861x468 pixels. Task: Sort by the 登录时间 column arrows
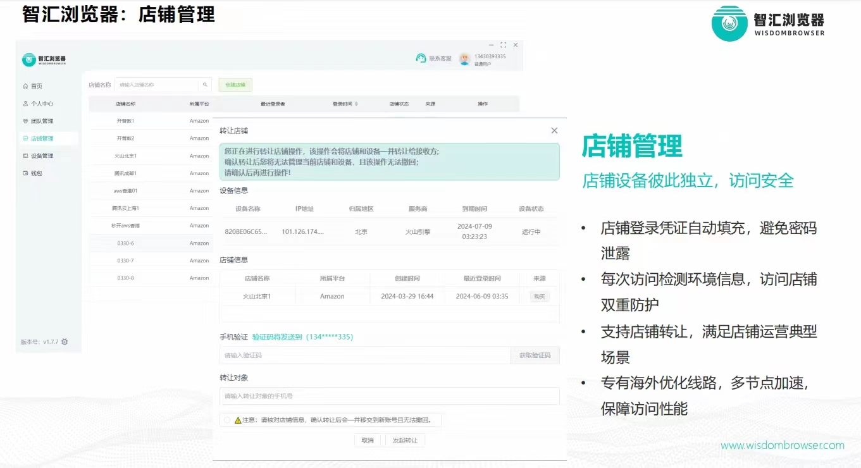pos(356,104)
